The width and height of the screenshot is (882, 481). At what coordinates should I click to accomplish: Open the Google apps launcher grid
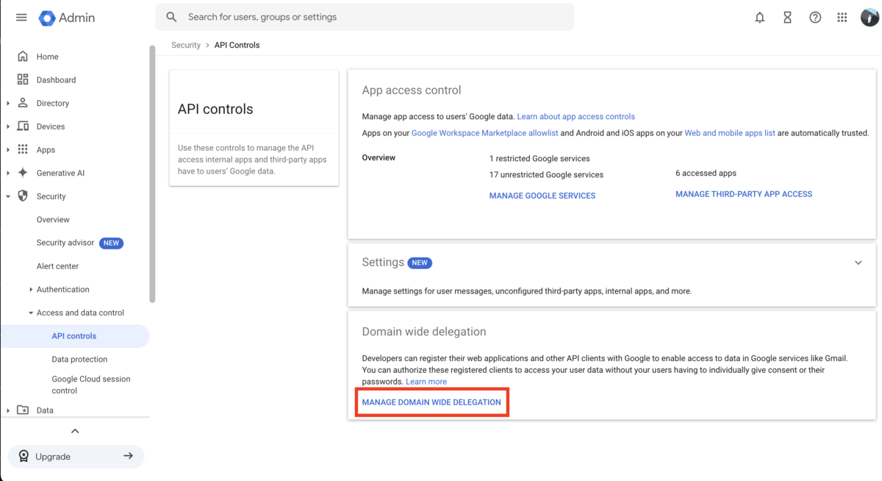point(842,17)
